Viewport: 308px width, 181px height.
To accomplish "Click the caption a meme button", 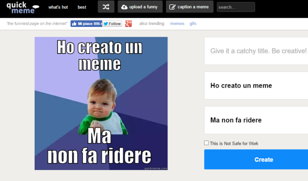I will [x=190, y=7].
